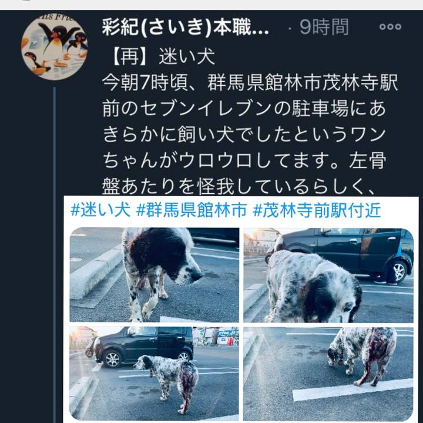Click the white strip above the tweet
The image size is (423, 423).
(211, 5)
